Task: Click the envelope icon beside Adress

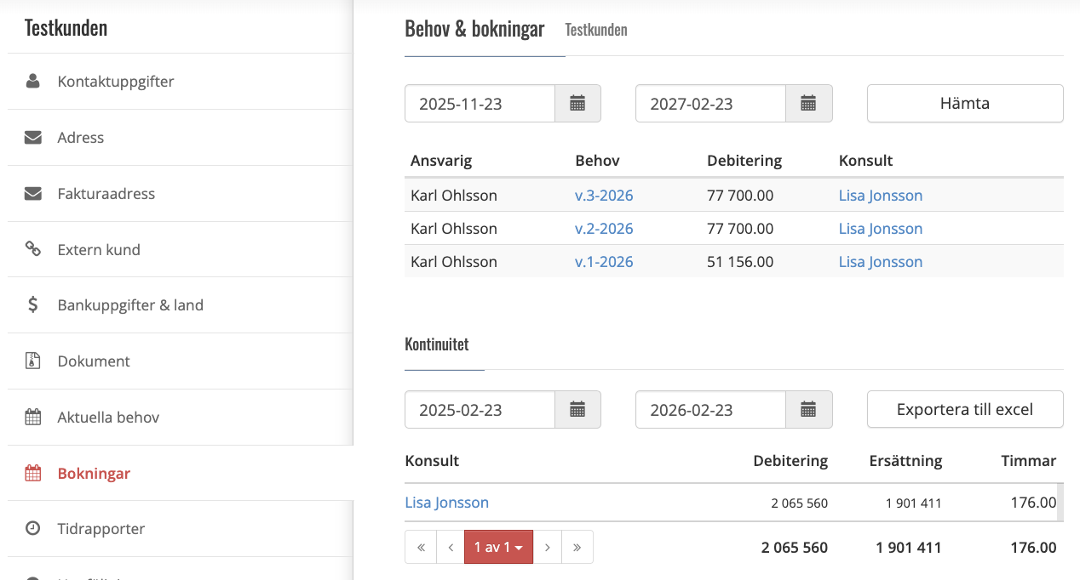Action: click(x=33, y=138)
